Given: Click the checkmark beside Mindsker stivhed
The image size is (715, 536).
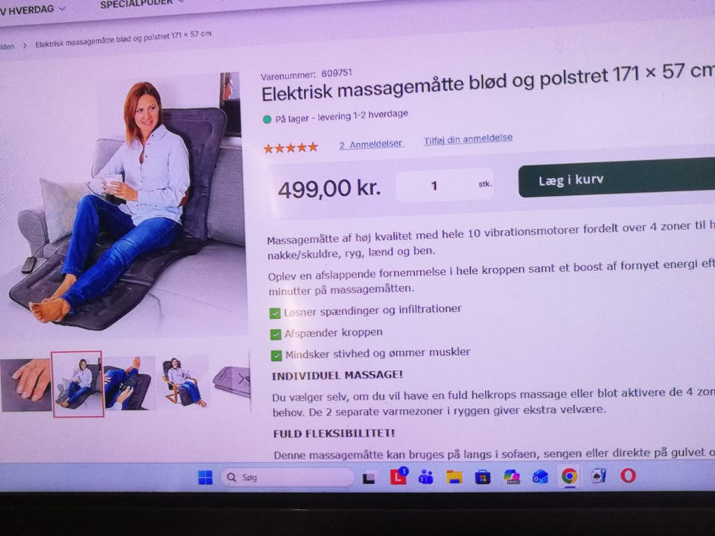Looking at the screenshot, I should coord(276,356).
